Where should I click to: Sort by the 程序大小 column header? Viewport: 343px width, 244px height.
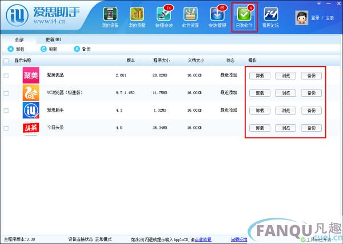(161, 60)
